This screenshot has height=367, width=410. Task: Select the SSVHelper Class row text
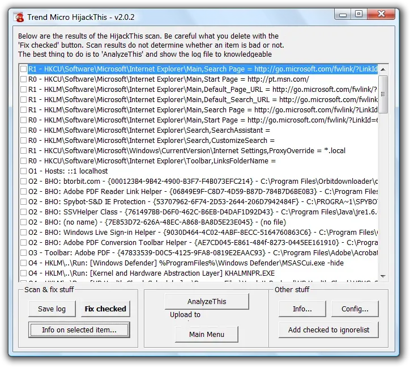point(203,212)
